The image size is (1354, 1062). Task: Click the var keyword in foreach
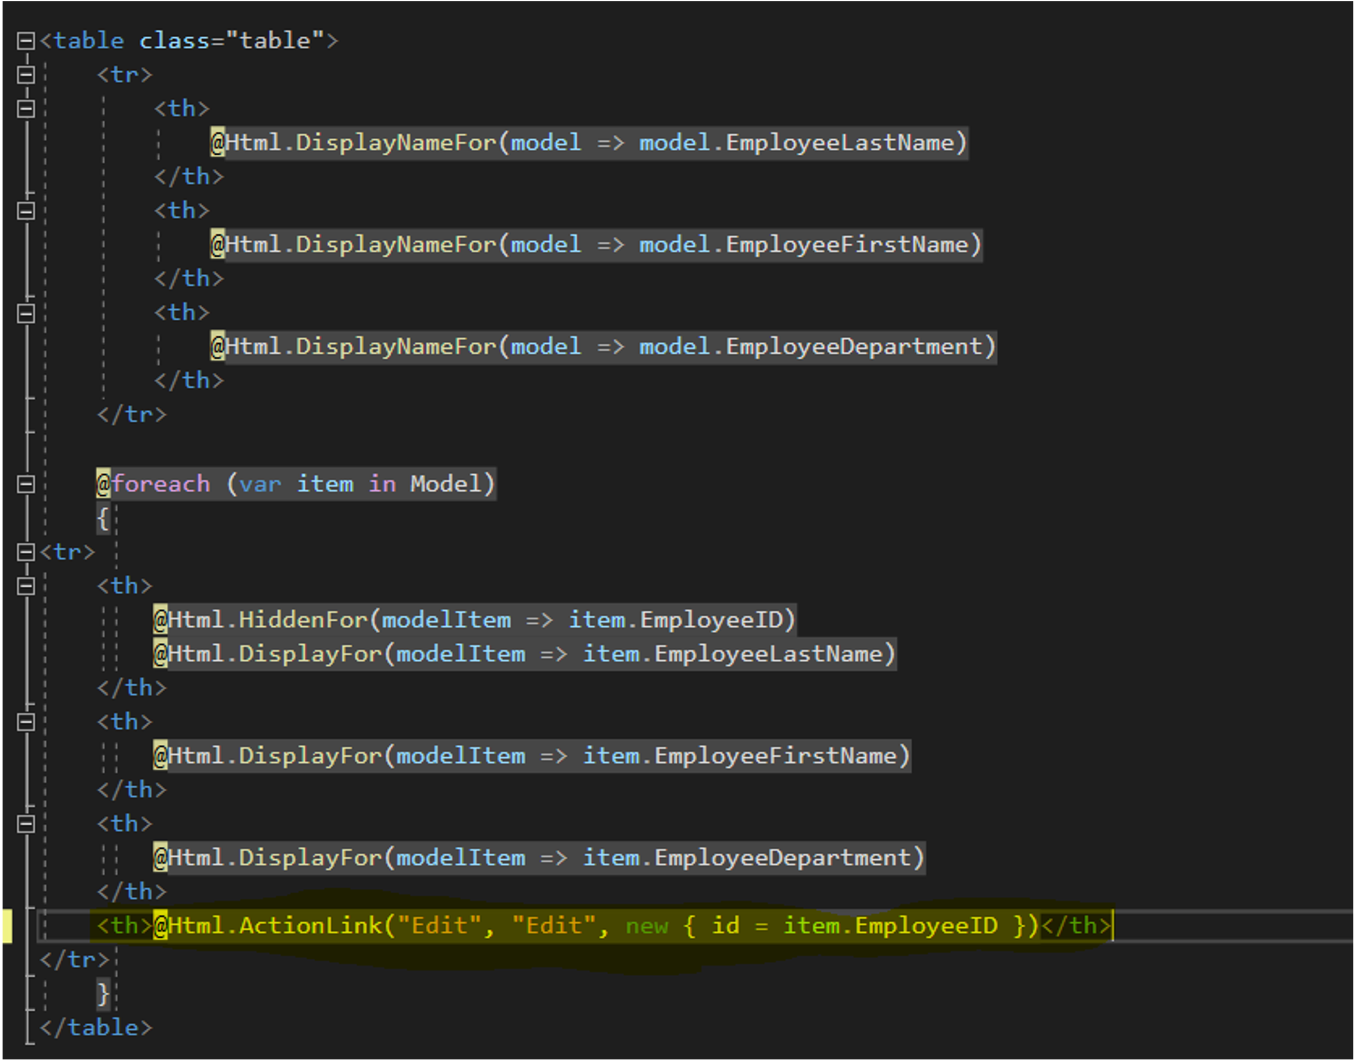point(260,484)
